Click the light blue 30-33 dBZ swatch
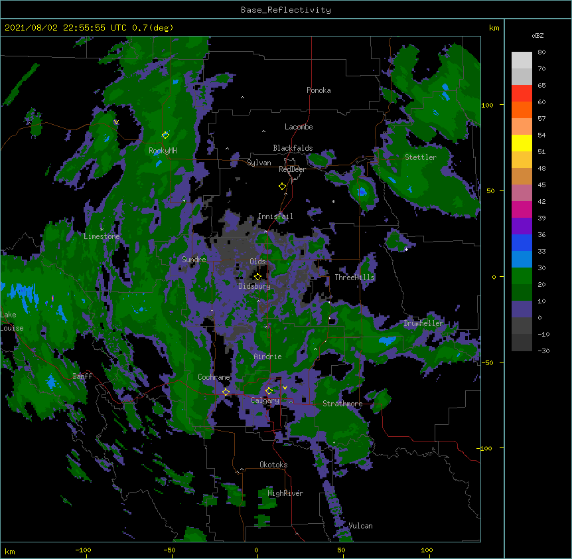Screen dimensions: 572x559 (x=522, y=259)
